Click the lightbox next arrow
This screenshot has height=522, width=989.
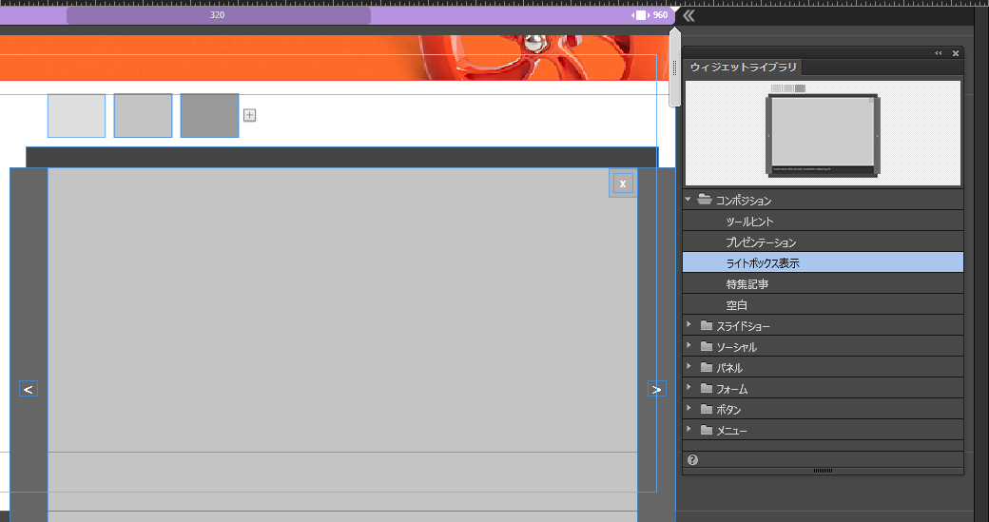656,389
